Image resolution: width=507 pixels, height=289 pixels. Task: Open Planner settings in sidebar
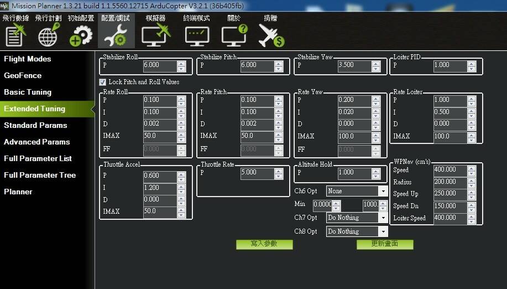point(18,192)
